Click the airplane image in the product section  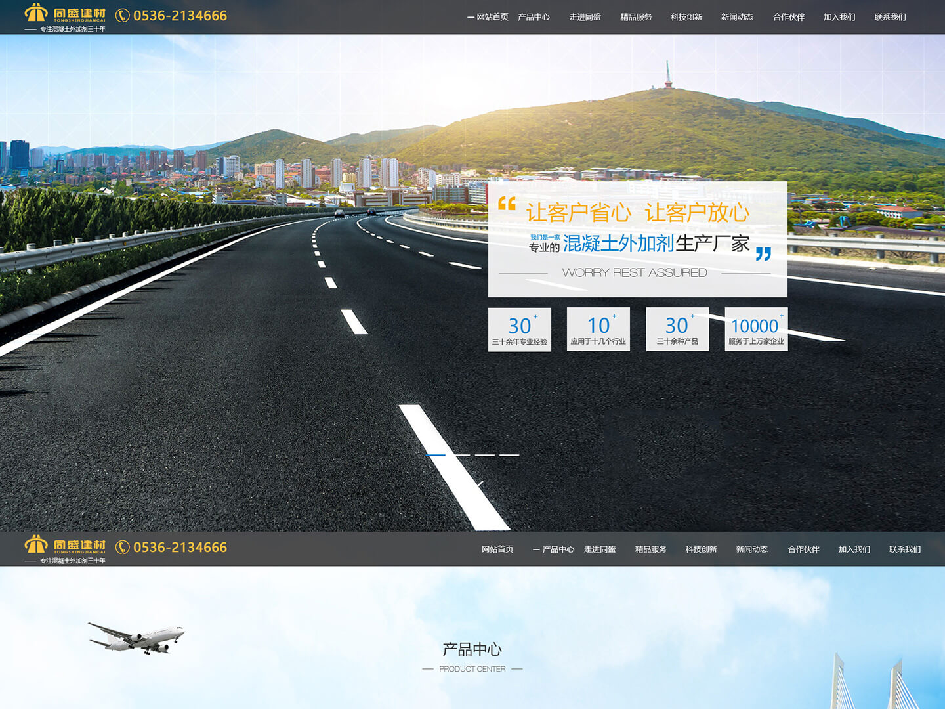[136, 637]
